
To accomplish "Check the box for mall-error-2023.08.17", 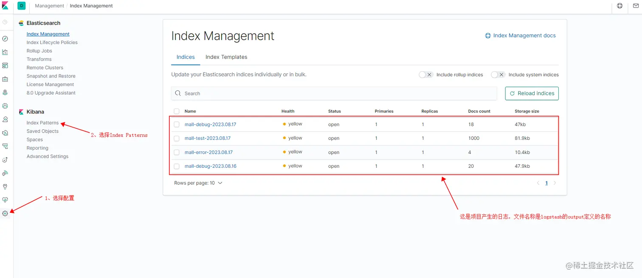I will 177,153.
